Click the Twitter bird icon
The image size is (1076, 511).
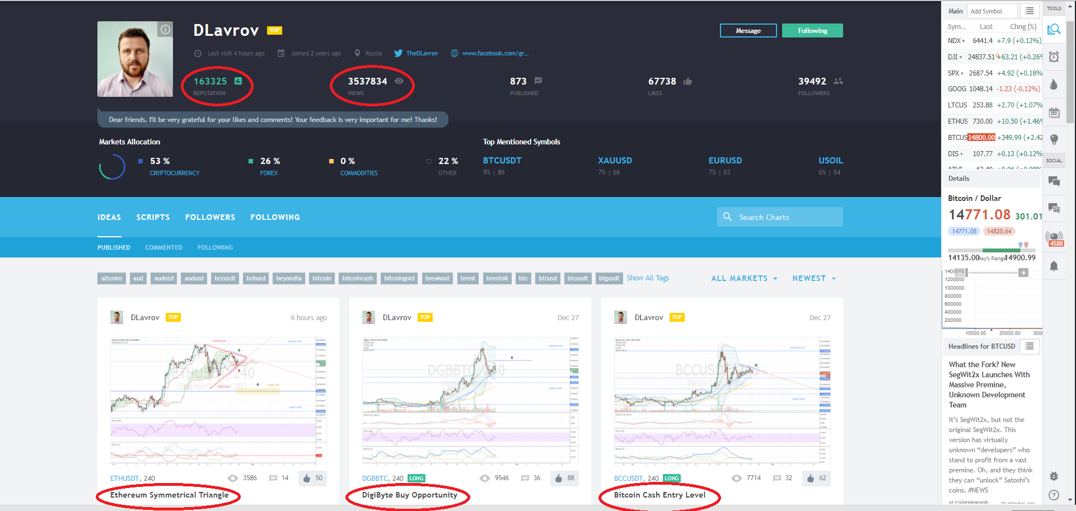(x=398, y=53)
